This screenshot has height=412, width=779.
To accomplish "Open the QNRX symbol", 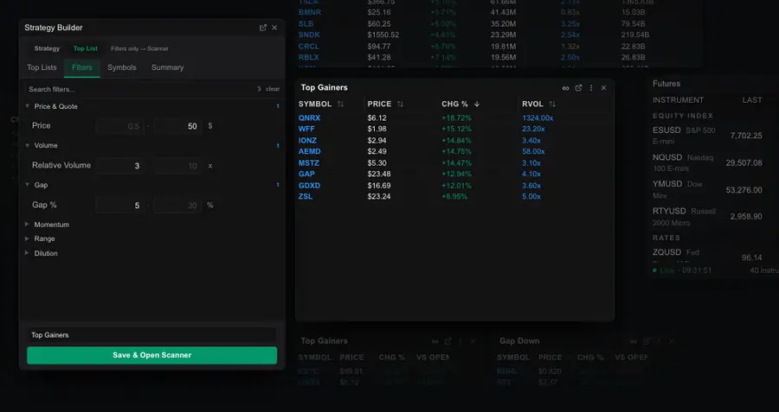I will pos(310,118).
